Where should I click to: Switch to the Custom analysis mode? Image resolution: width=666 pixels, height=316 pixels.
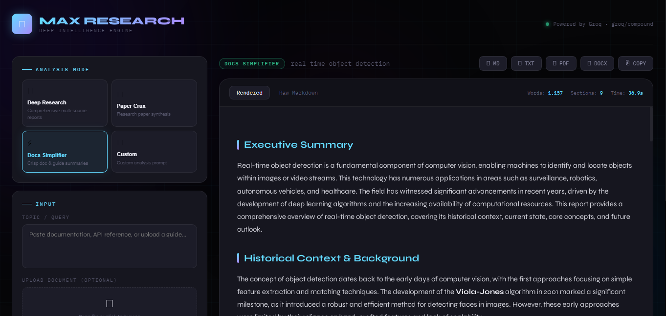(154, 152)
